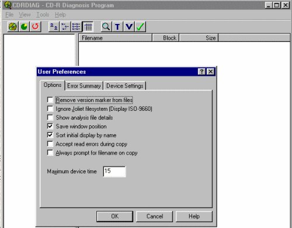Click the red refresh arrow icon
This screenshot has width=292, height=228.
pyautogui.click(x=36, y=26)
